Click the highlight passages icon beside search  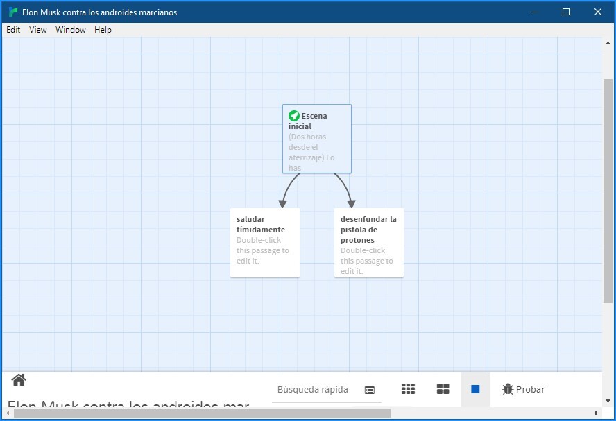[369, 390]
